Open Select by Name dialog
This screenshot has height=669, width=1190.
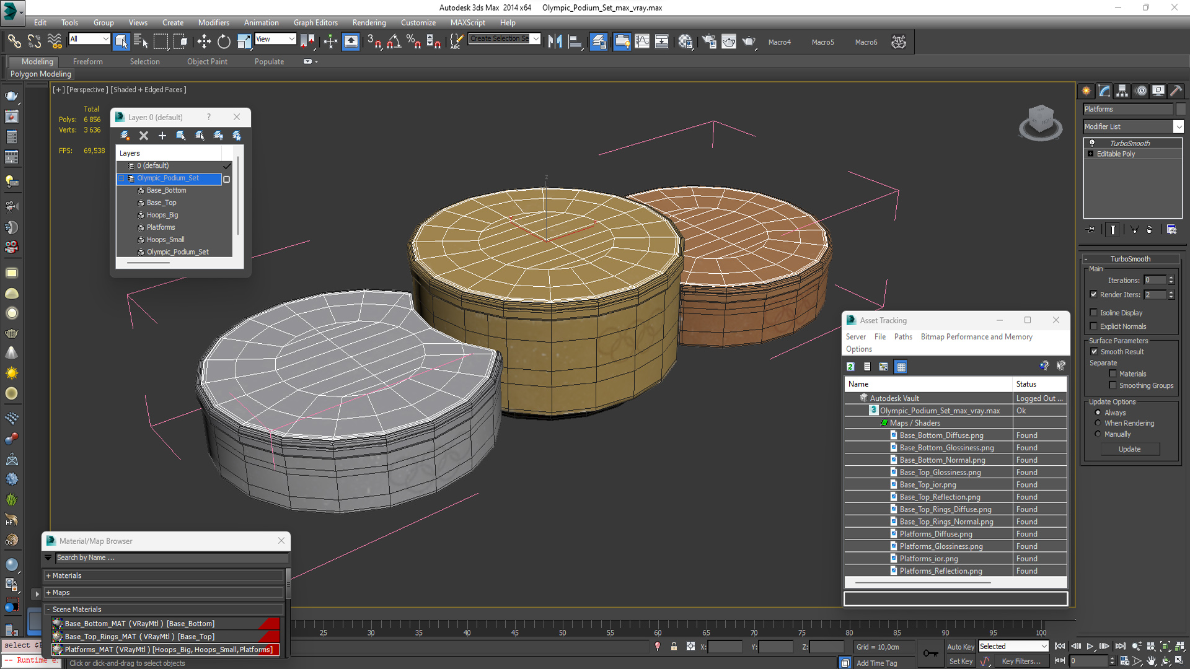point(141,42)
